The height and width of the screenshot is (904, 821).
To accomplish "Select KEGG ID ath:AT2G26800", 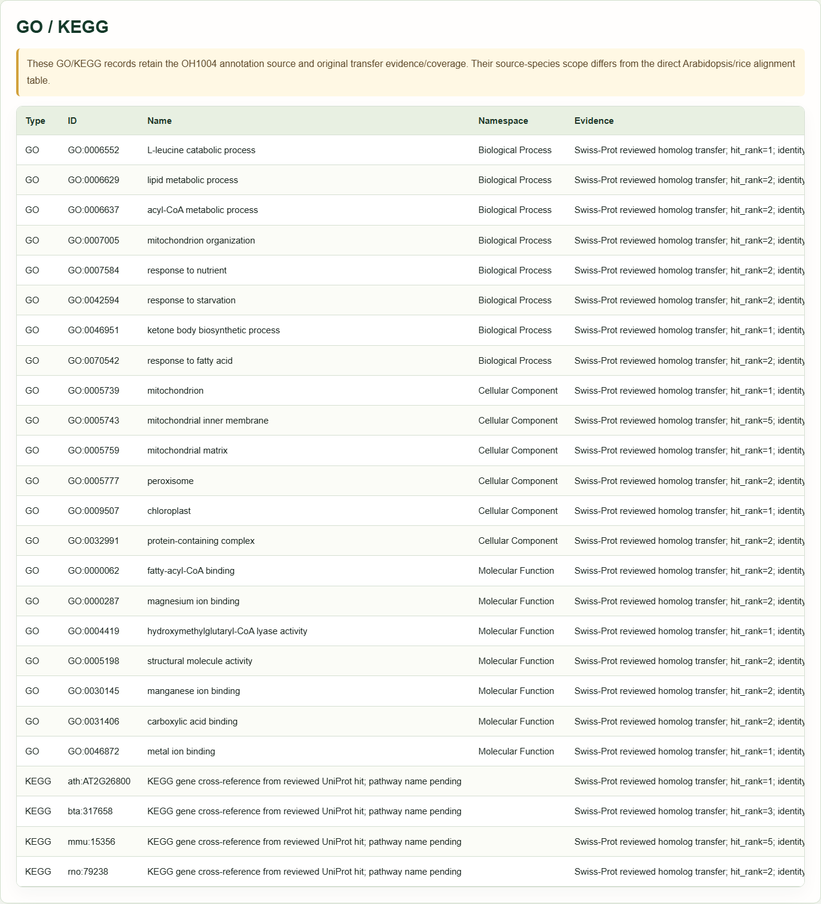I will [99, 781].
